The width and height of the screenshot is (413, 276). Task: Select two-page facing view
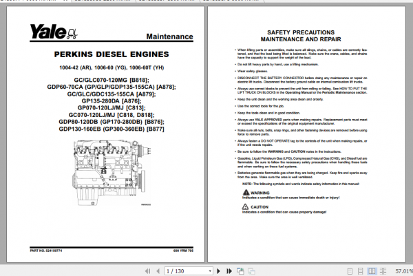click(372, 271)
